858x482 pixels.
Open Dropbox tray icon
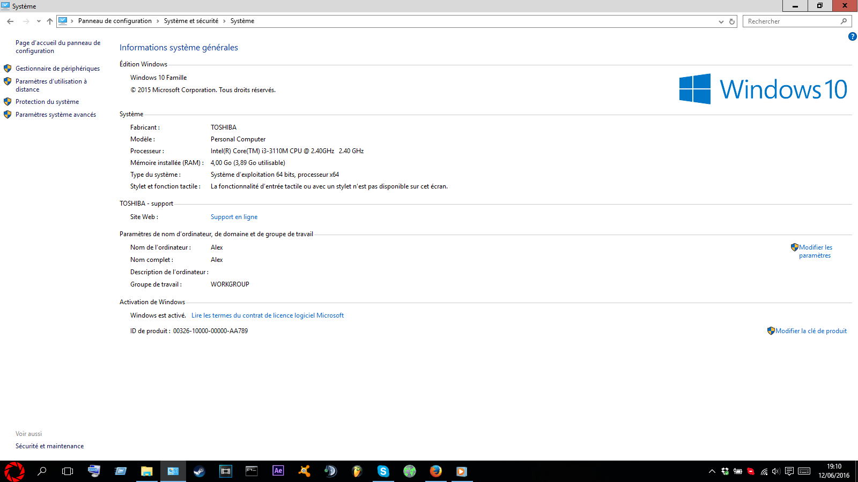725,471
